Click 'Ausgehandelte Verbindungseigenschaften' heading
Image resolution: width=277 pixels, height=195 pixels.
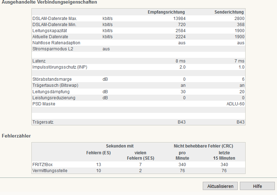[49, 2]
